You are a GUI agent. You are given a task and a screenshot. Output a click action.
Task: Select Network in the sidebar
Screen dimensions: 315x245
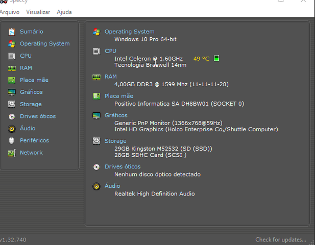tap(31, 153)
